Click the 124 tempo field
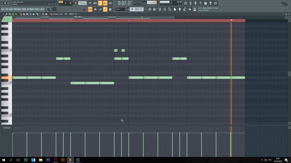This screenshot has height=163, width=291. point(82,3)
